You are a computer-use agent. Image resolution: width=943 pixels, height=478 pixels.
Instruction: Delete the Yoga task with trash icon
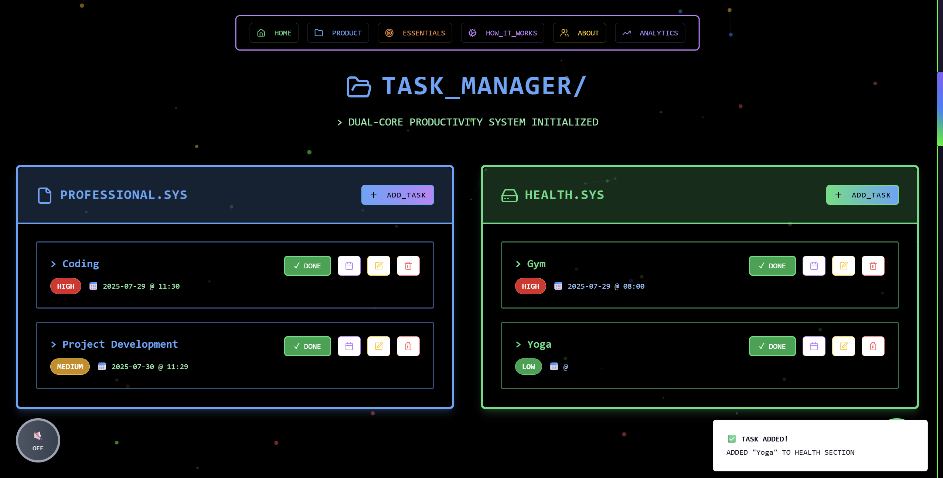pos(873,346)
